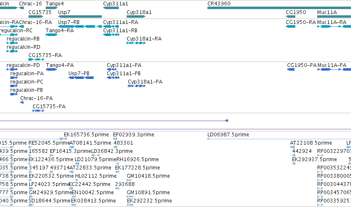Viewport: 351px width, 207px height.
Task: Click the AT08141.5prime EST label
Action: tap(90, 143)
